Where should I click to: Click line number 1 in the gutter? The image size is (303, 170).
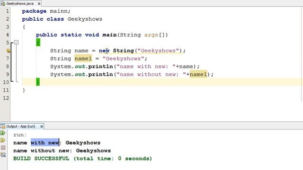[x=8, y=11]
